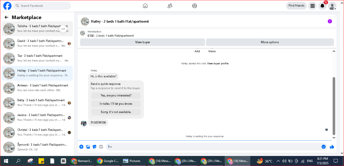Open the Friends icon in top navigation
The height and width of the screenshot is (166, 344).
coord(170,6)
